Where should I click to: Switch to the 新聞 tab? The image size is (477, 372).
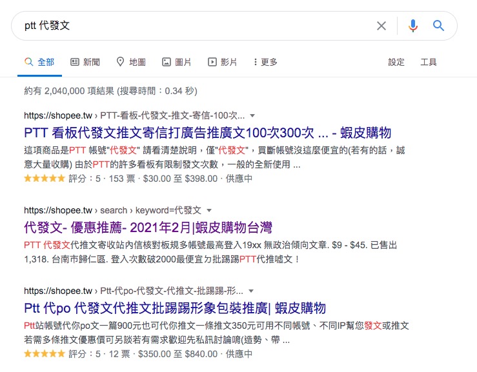(85, 62)
